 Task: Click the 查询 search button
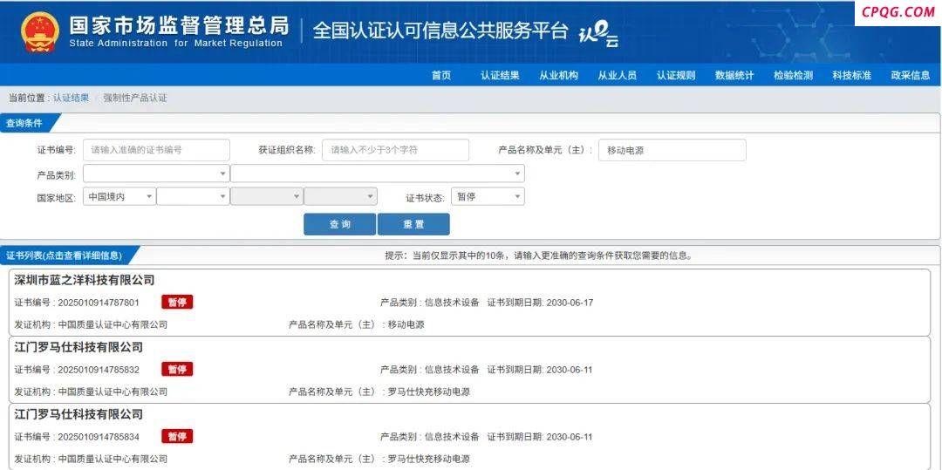pos(339,224)
